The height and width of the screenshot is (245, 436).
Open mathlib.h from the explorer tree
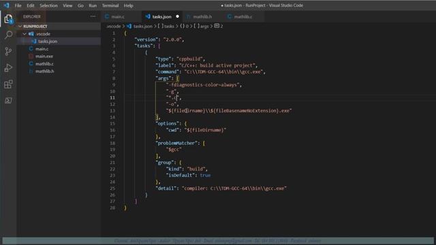pos(59,71)
